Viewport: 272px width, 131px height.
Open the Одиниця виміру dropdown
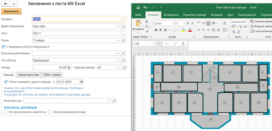(120, 68)
